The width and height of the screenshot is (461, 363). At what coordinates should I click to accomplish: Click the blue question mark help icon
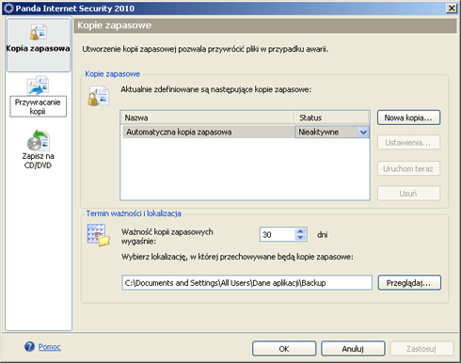tap(29, 346)
